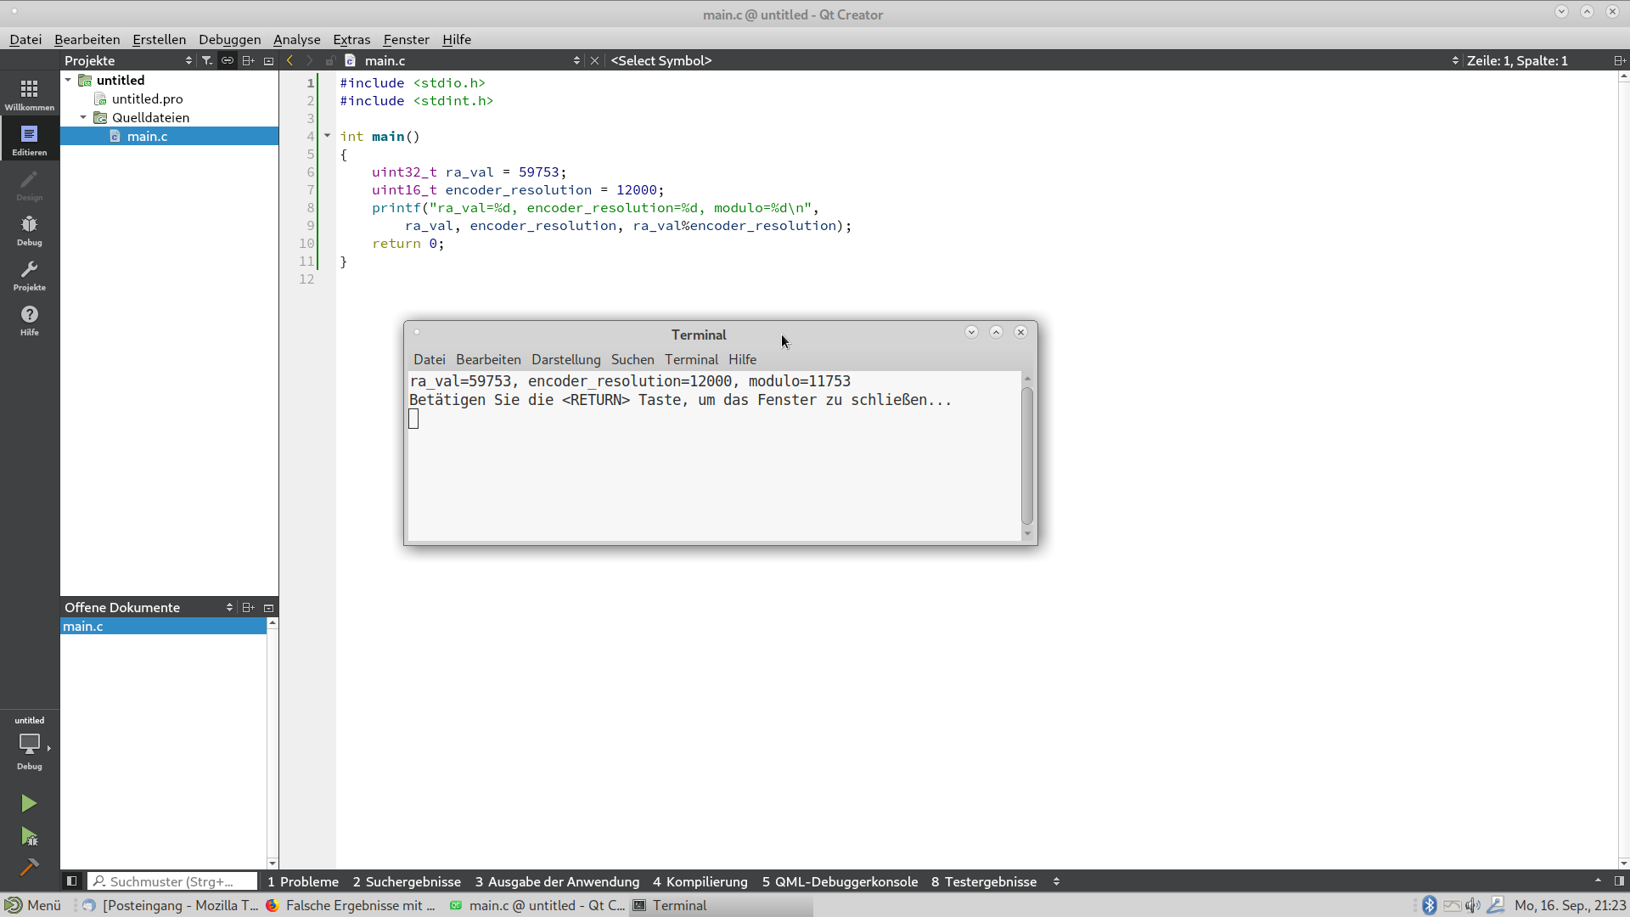The image size is (1630, 917).
Task: Collapse the untitled project tree
Action: click(x=68, y=80)
